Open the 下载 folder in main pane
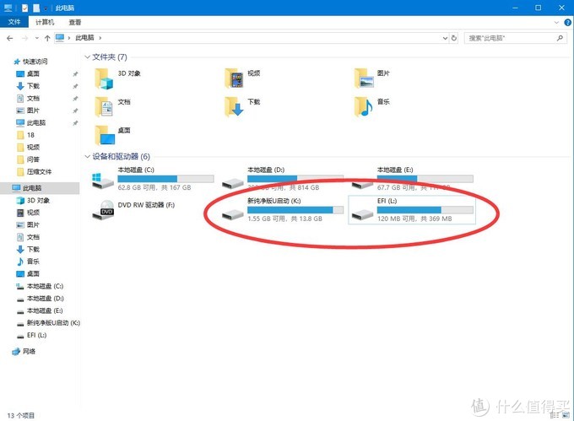This screenshot has height=421, width=574. [234, 106]
